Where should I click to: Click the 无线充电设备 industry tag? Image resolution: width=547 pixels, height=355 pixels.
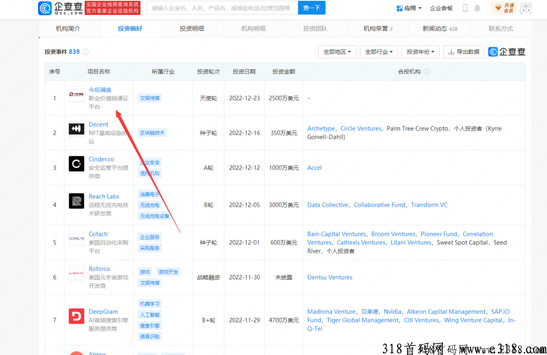(155, 216)
